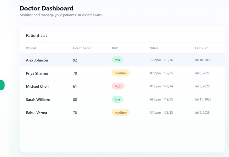
Task: Click Alex Johnson's low risk badge
Action: (x=117, y=60)
